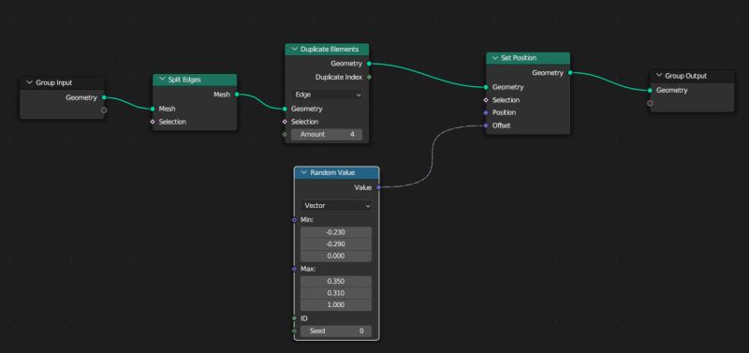The height and width of the screenshot is (353, 749).
Task: Click the empty Group Input output socket
Action: [104, 110]
